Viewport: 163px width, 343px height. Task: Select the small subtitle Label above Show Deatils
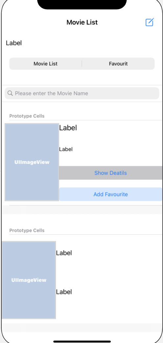point(66,149)
